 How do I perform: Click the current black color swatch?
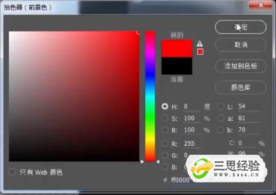pyautogui.click(x=177, y=66)
